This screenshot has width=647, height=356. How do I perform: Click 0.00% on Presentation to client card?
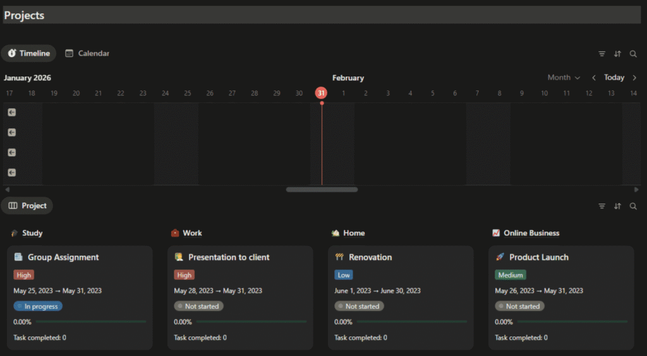click(x=183, y=322)
